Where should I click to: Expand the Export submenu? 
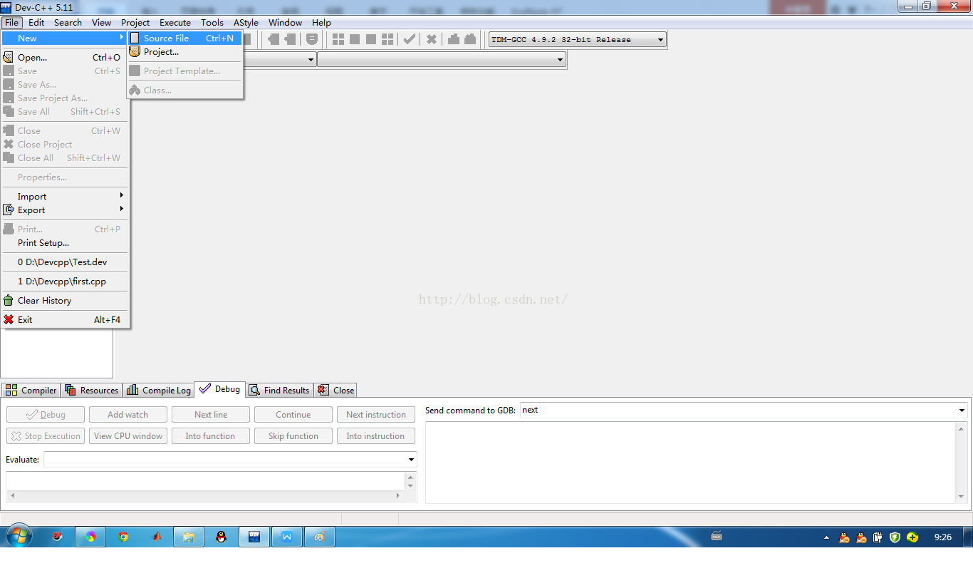click(x=64, y=210)
